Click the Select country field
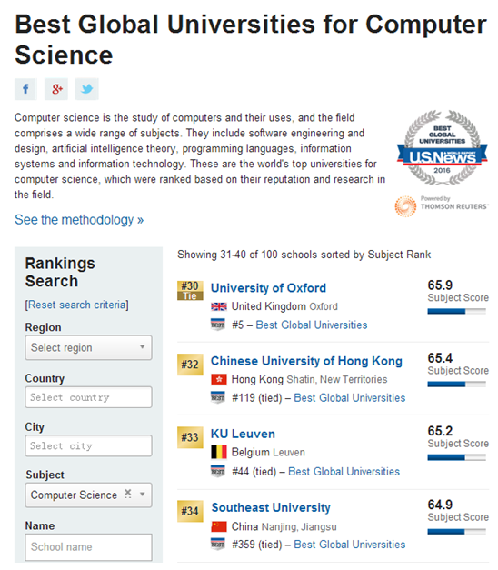The image size is (498, 570). (88, 397)
